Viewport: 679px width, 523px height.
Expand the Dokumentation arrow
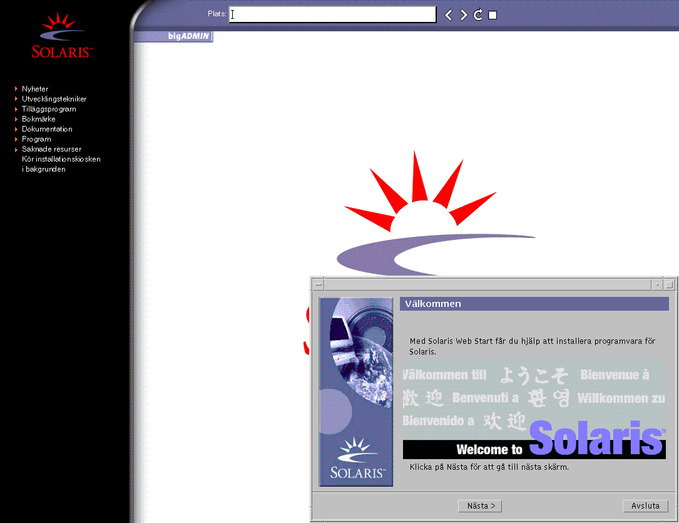[16, 129]
